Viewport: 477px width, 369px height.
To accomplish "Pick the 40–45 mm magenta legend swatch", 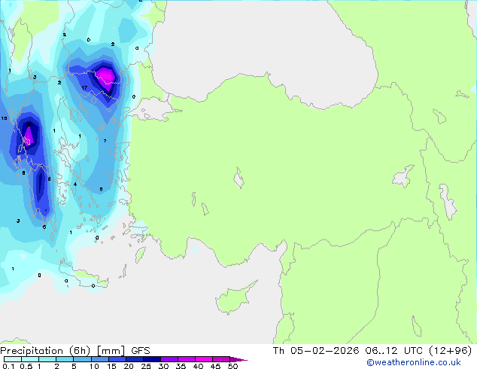I will (204, 359).
